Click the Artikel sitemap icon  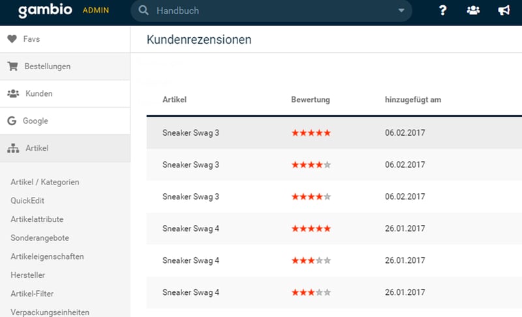pos(12,149)
